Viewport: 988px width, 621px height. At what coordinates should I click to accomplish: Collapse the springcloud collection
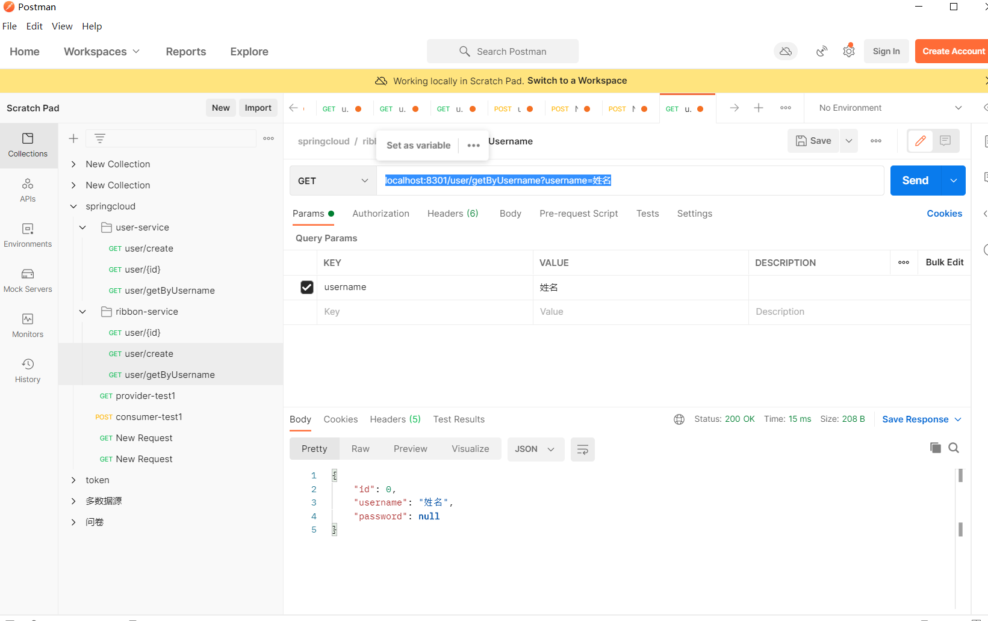73,206
